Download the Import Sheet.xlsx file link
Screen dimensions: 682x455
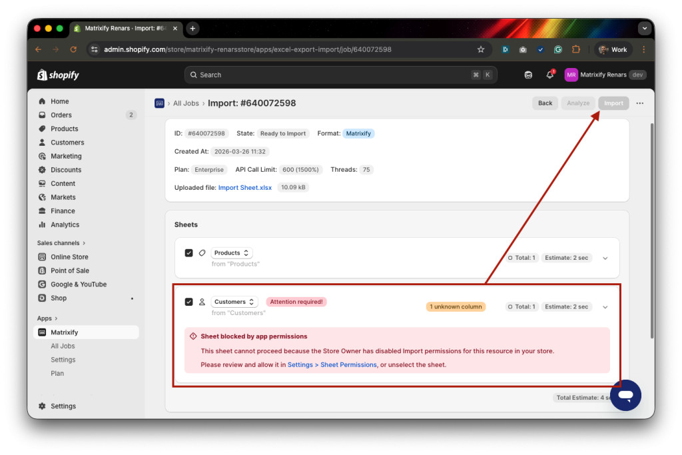(x=245, y=187)
